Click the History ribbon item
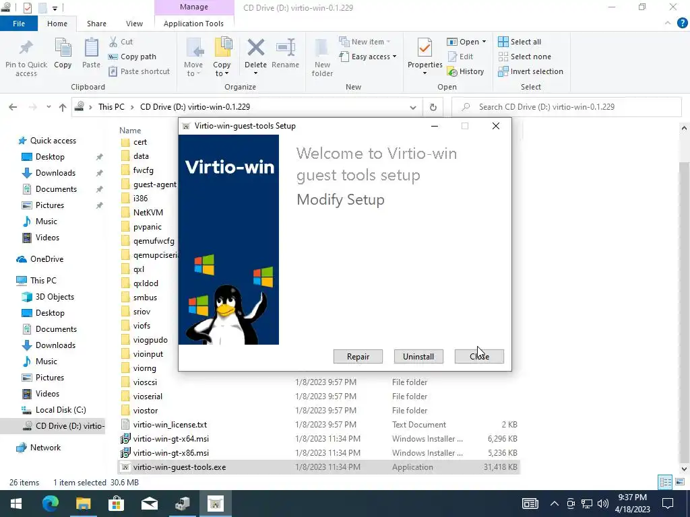This screenshot has width=690, height=517. click(x=466, y=71)
